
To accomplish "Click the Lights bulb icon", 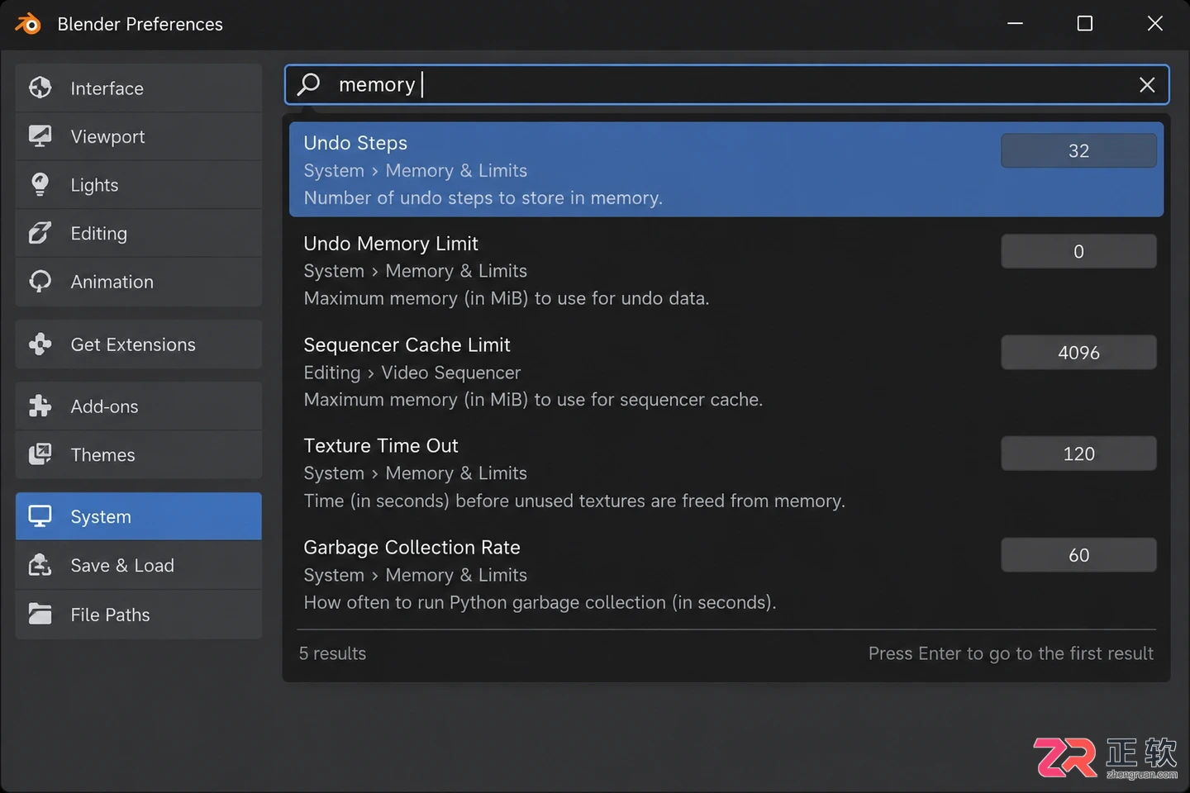I will point(40,184).
